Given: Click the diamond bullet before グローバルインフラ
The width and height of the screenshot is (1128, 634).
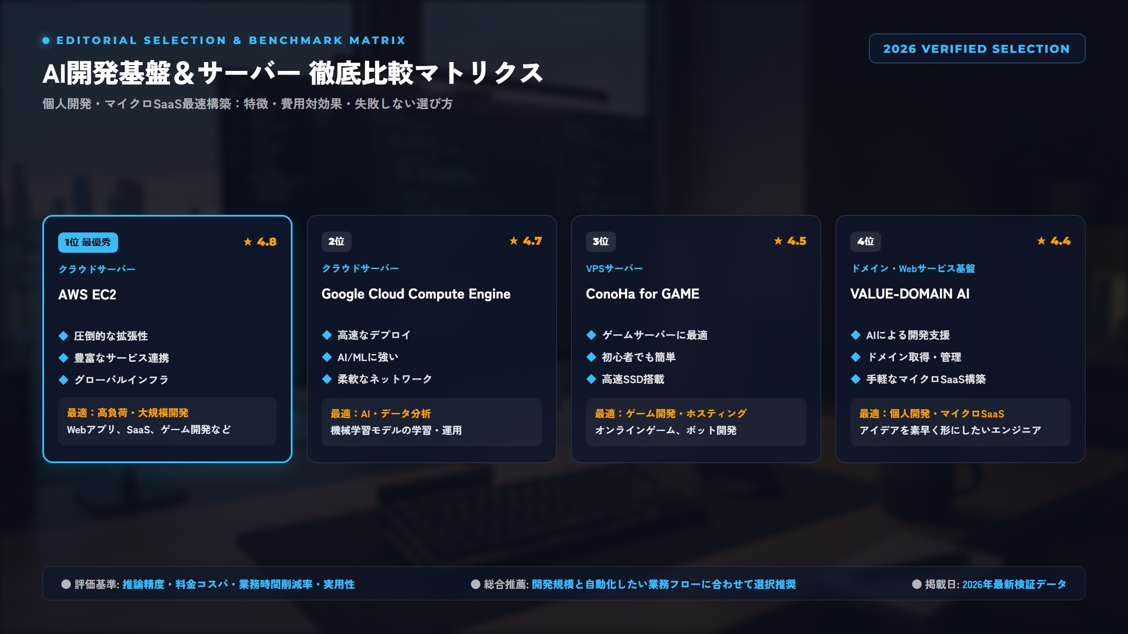Looking at the screenshot, I should 63,380.
